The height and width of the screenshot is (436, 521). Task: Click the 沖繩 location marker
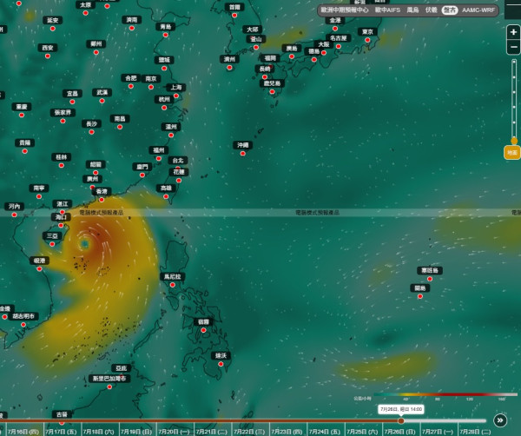pos(243,153)
